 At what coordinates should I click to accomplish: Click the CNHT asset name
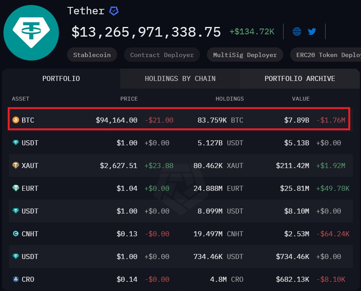point(30,234)
